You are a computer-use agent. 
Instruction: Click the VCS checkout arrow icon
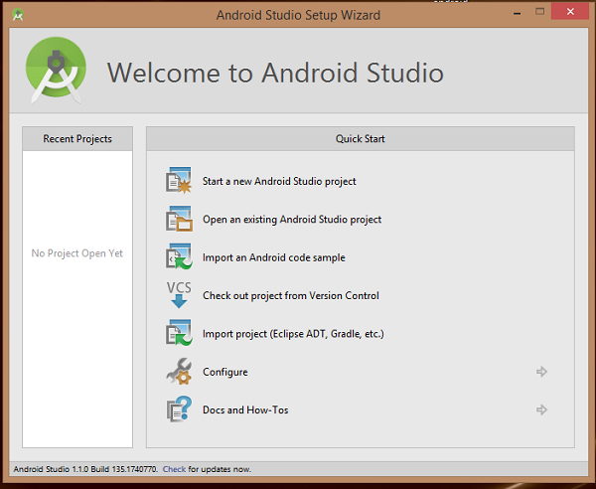[x=179, y=295]
